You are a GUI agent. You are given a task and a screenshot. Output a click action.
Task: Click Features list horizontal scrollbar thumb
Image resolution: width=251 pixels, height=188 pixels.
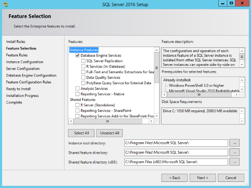108,121
